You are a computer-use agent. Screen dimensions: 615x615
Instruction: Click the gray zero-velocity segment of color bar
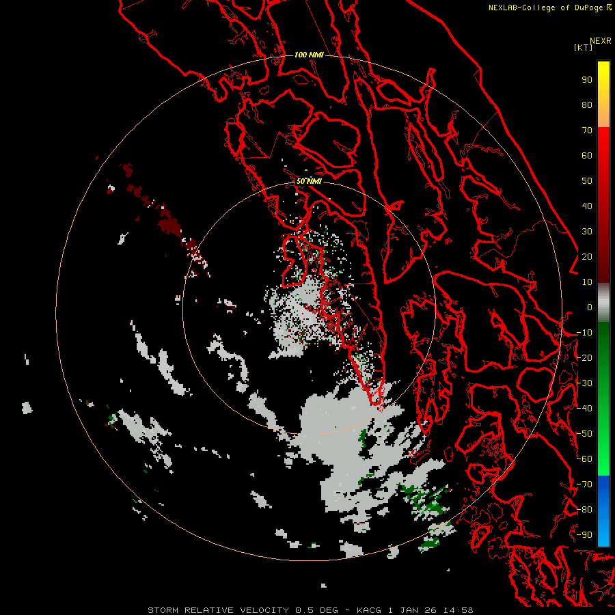[x=603, y=303]
